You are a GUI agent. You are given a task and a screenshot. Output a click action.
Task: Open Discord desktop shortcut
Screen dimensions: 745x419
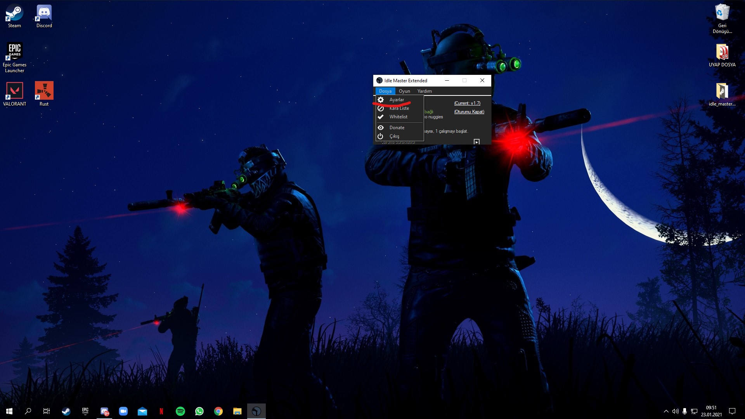click(x=44, y=16)
